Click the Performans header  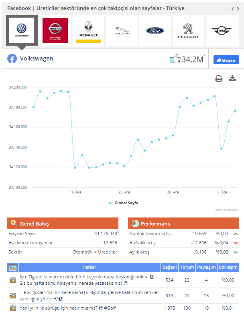tap(184, 223)
